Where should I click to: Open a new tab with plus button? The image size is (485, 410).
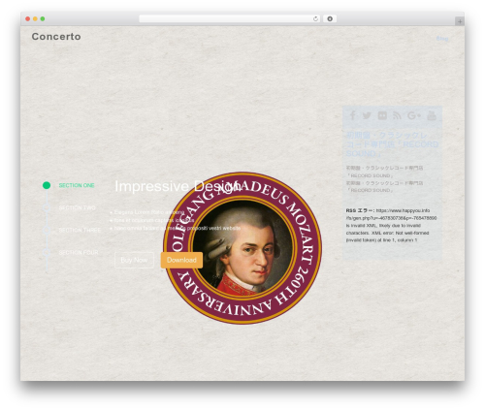460,21
